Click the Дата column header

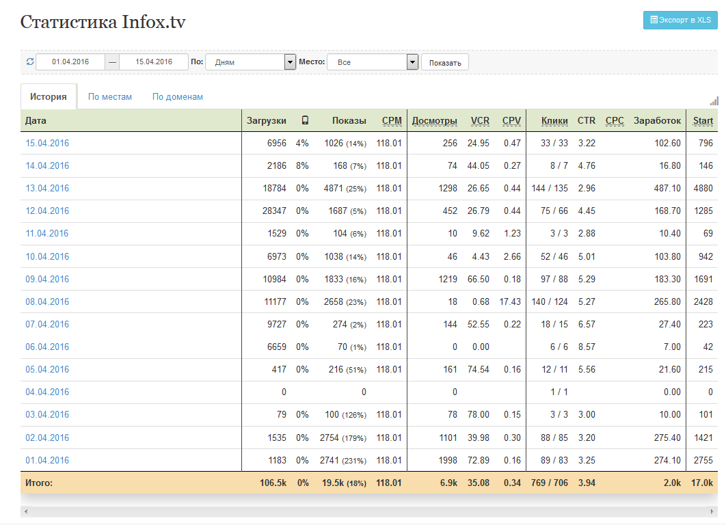[36, 120]
